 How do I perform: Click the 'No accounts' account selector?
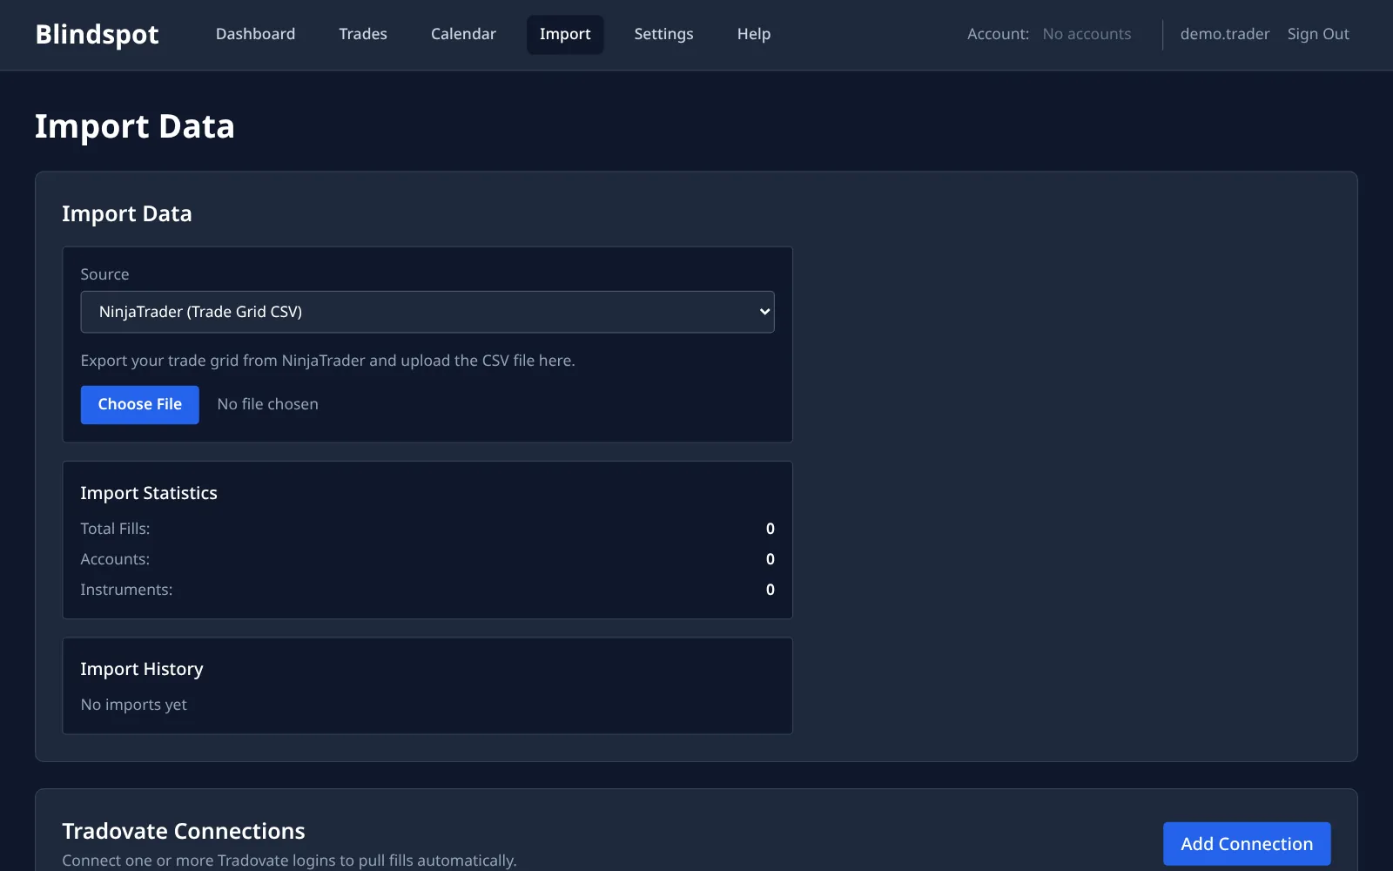coord(1087,34)
